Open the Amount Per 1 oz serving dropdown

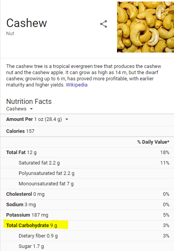tap(37, 119)
